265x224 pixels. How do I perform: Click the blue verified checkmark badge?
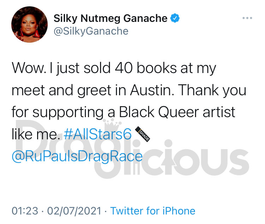(x=175, y=18)
